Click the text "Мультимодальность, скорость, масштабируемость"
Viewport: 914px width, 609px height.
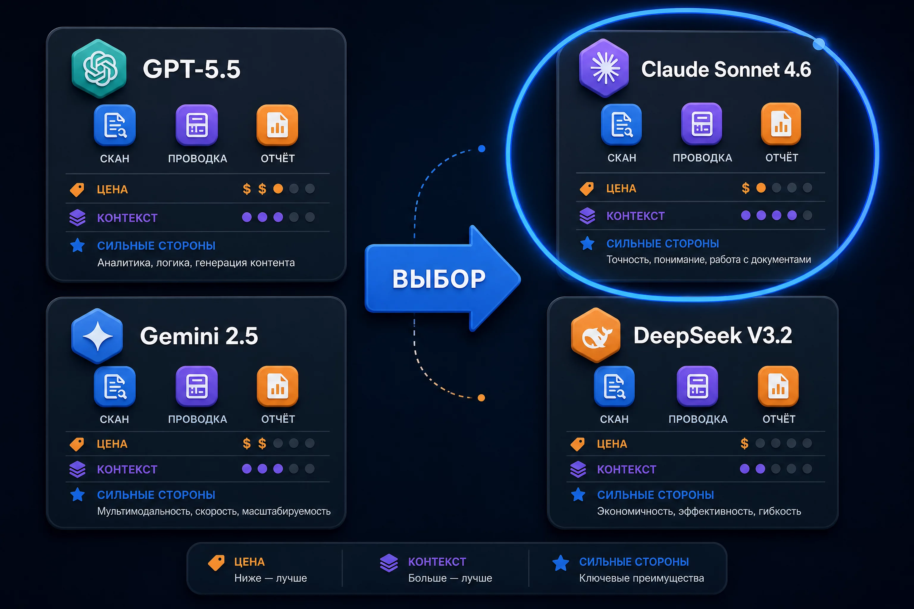point(214,511)
